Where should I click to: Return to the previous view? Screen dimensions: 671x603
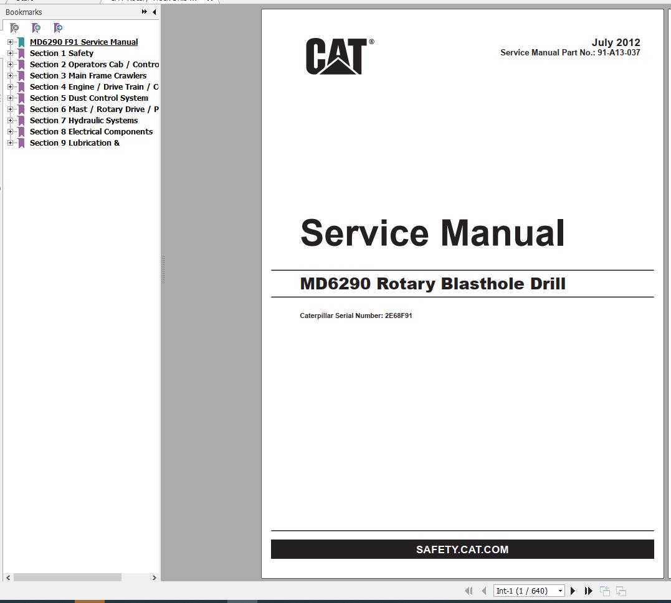[x=604, y=591]
